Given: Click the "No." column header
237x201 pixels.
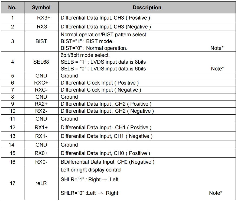Looking at the screenshot, I should (x=12, y=8).
